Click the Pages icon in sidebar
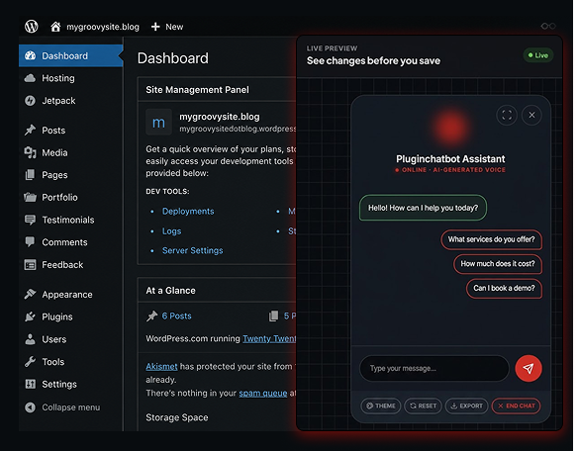Screen dimensions: 579x451 [30, 175]
